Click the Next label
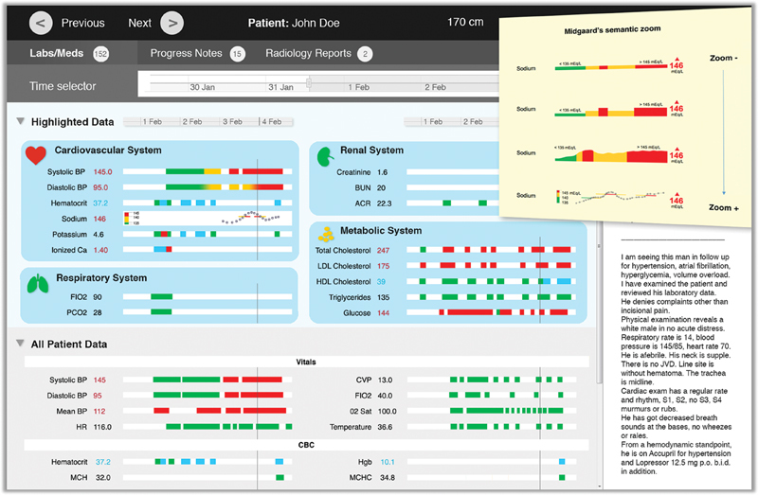 [139, 23]
